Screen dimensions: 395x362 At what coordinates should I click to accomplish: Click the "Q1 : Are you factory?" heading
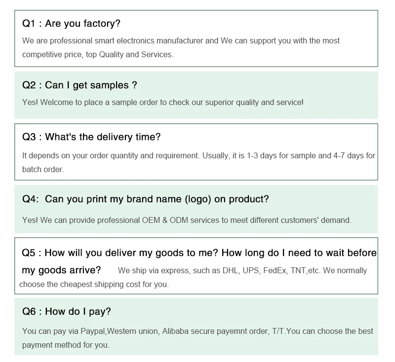point(71,24)
